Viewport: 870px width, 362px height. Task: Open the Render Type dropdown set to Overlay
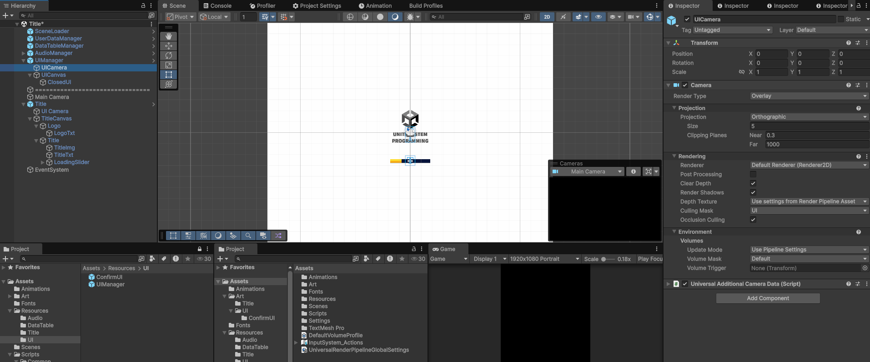click(810, 96)
